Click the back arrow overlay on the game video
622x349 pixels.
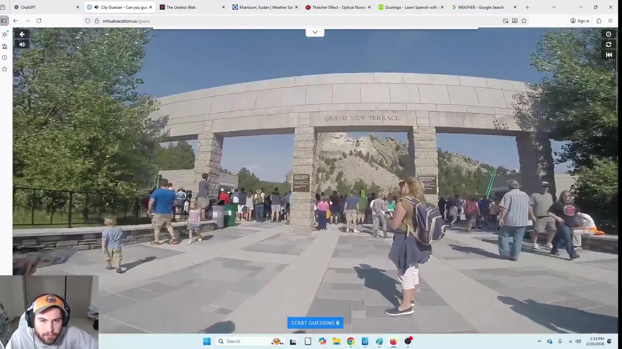22,34
